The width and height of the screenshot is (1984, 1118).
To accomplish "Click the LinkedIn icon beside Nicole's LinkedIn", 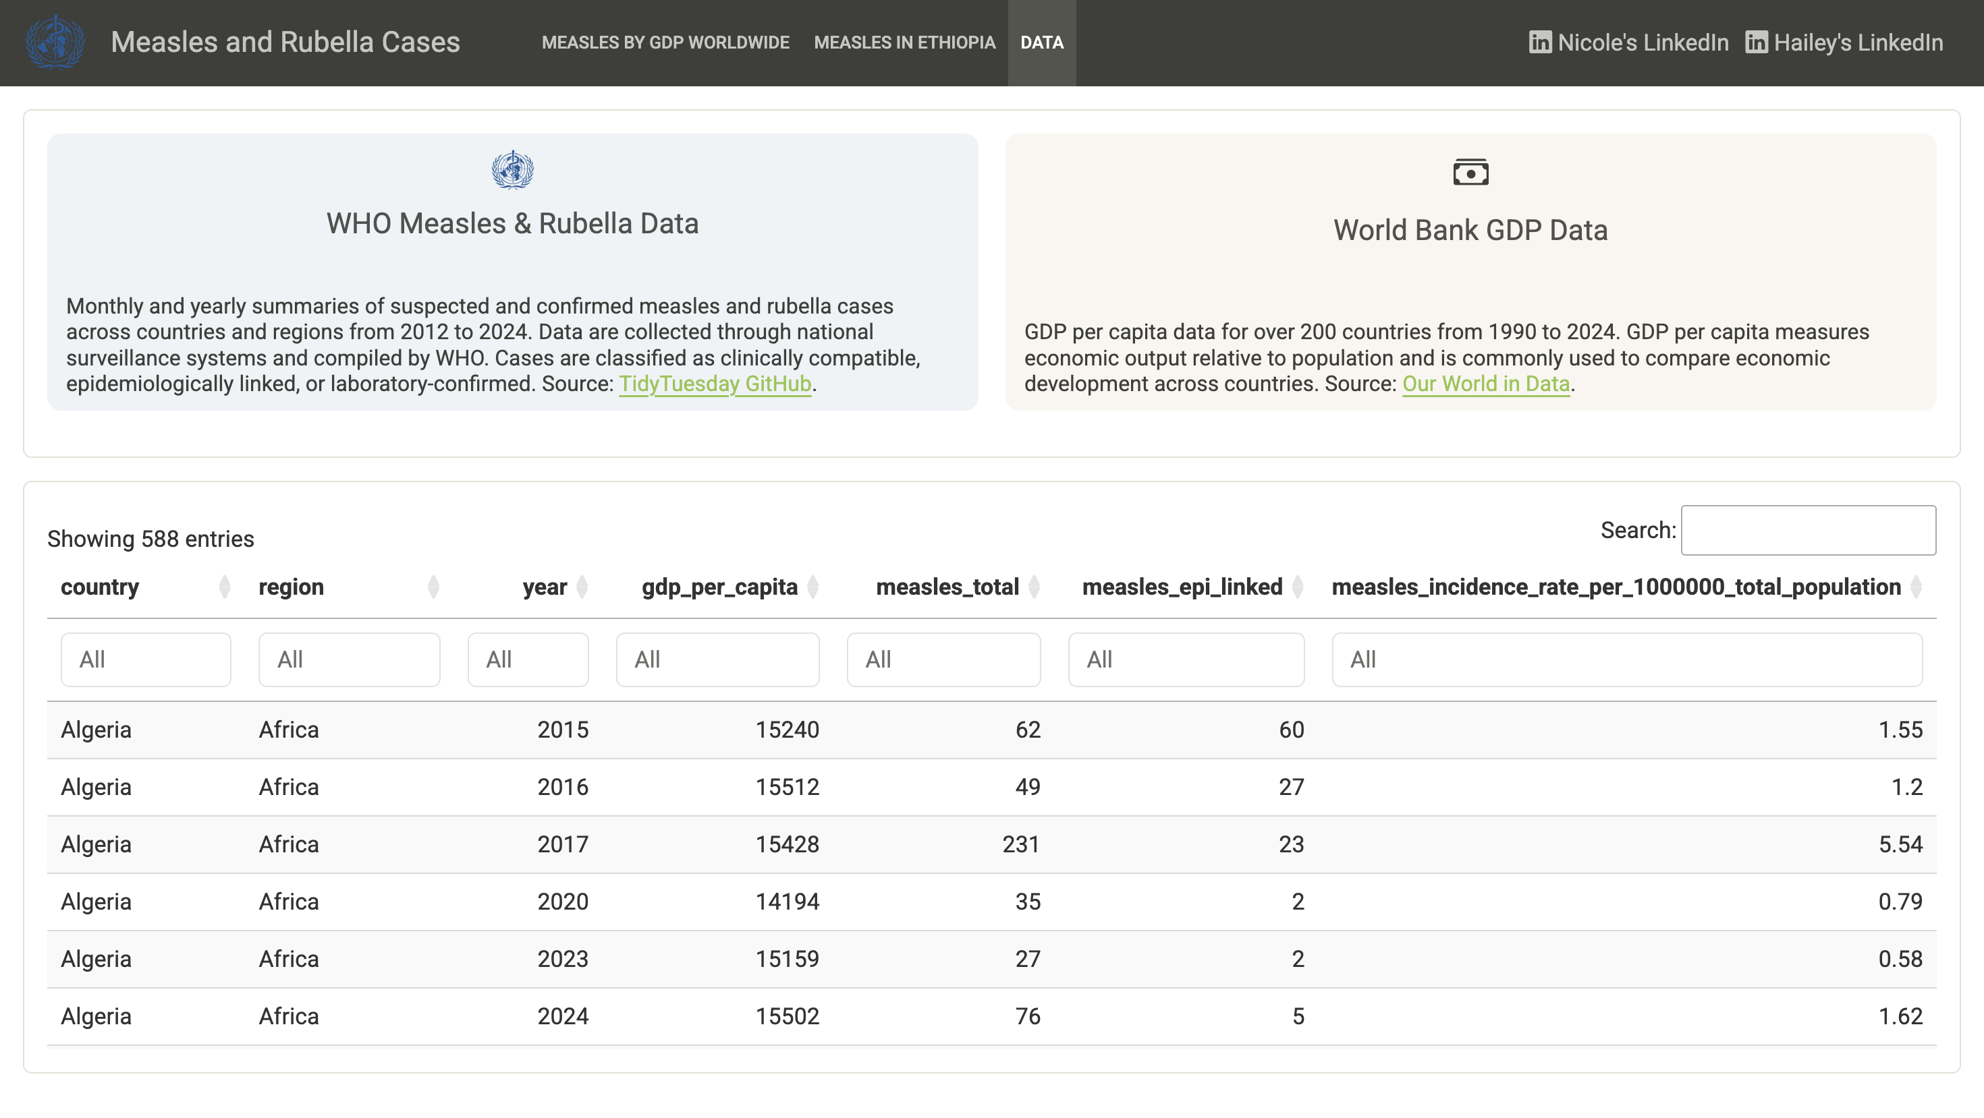I will 1539,42.
